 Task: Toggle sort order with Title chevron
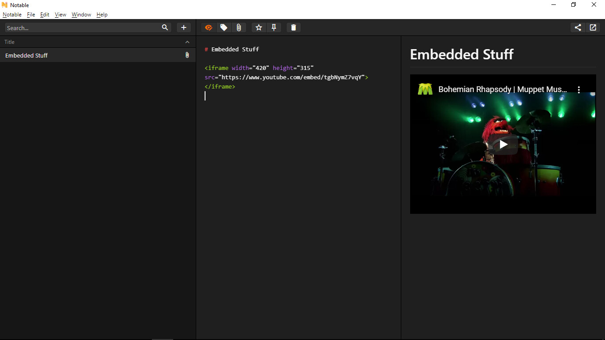coord(187,42)
